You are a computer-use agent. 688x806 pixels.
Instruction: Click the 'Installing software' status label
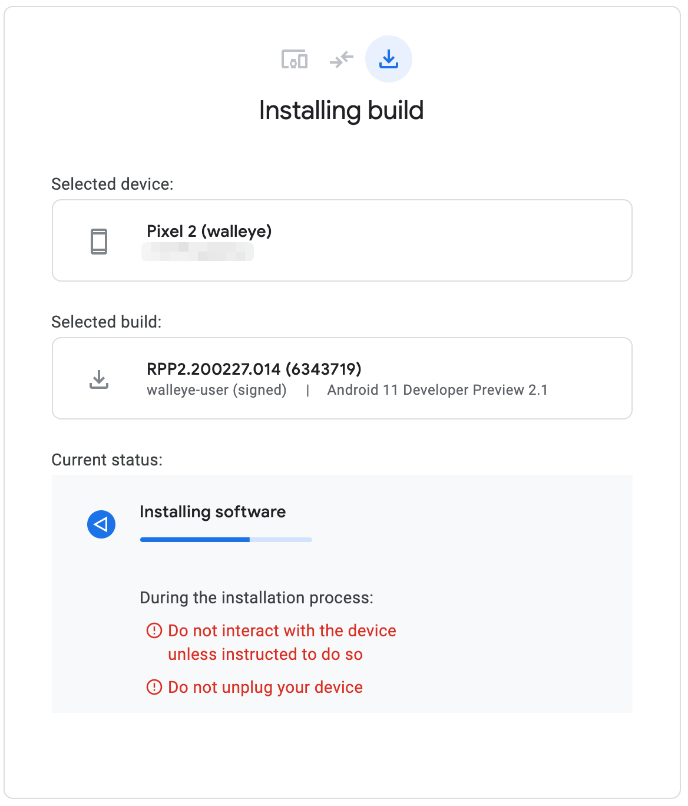click(x=212, y=512)
